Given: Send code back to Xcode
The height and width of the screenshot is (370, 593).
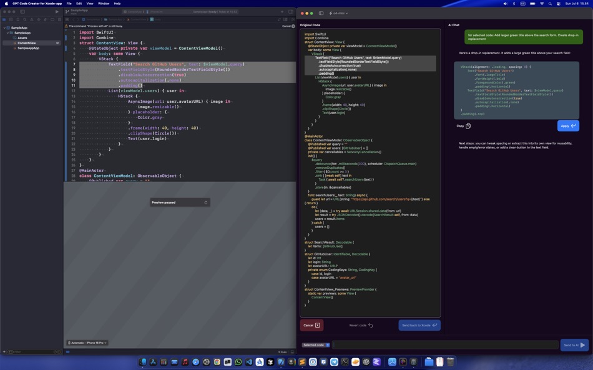Looking at the screenshot, I should click(419, 325).
